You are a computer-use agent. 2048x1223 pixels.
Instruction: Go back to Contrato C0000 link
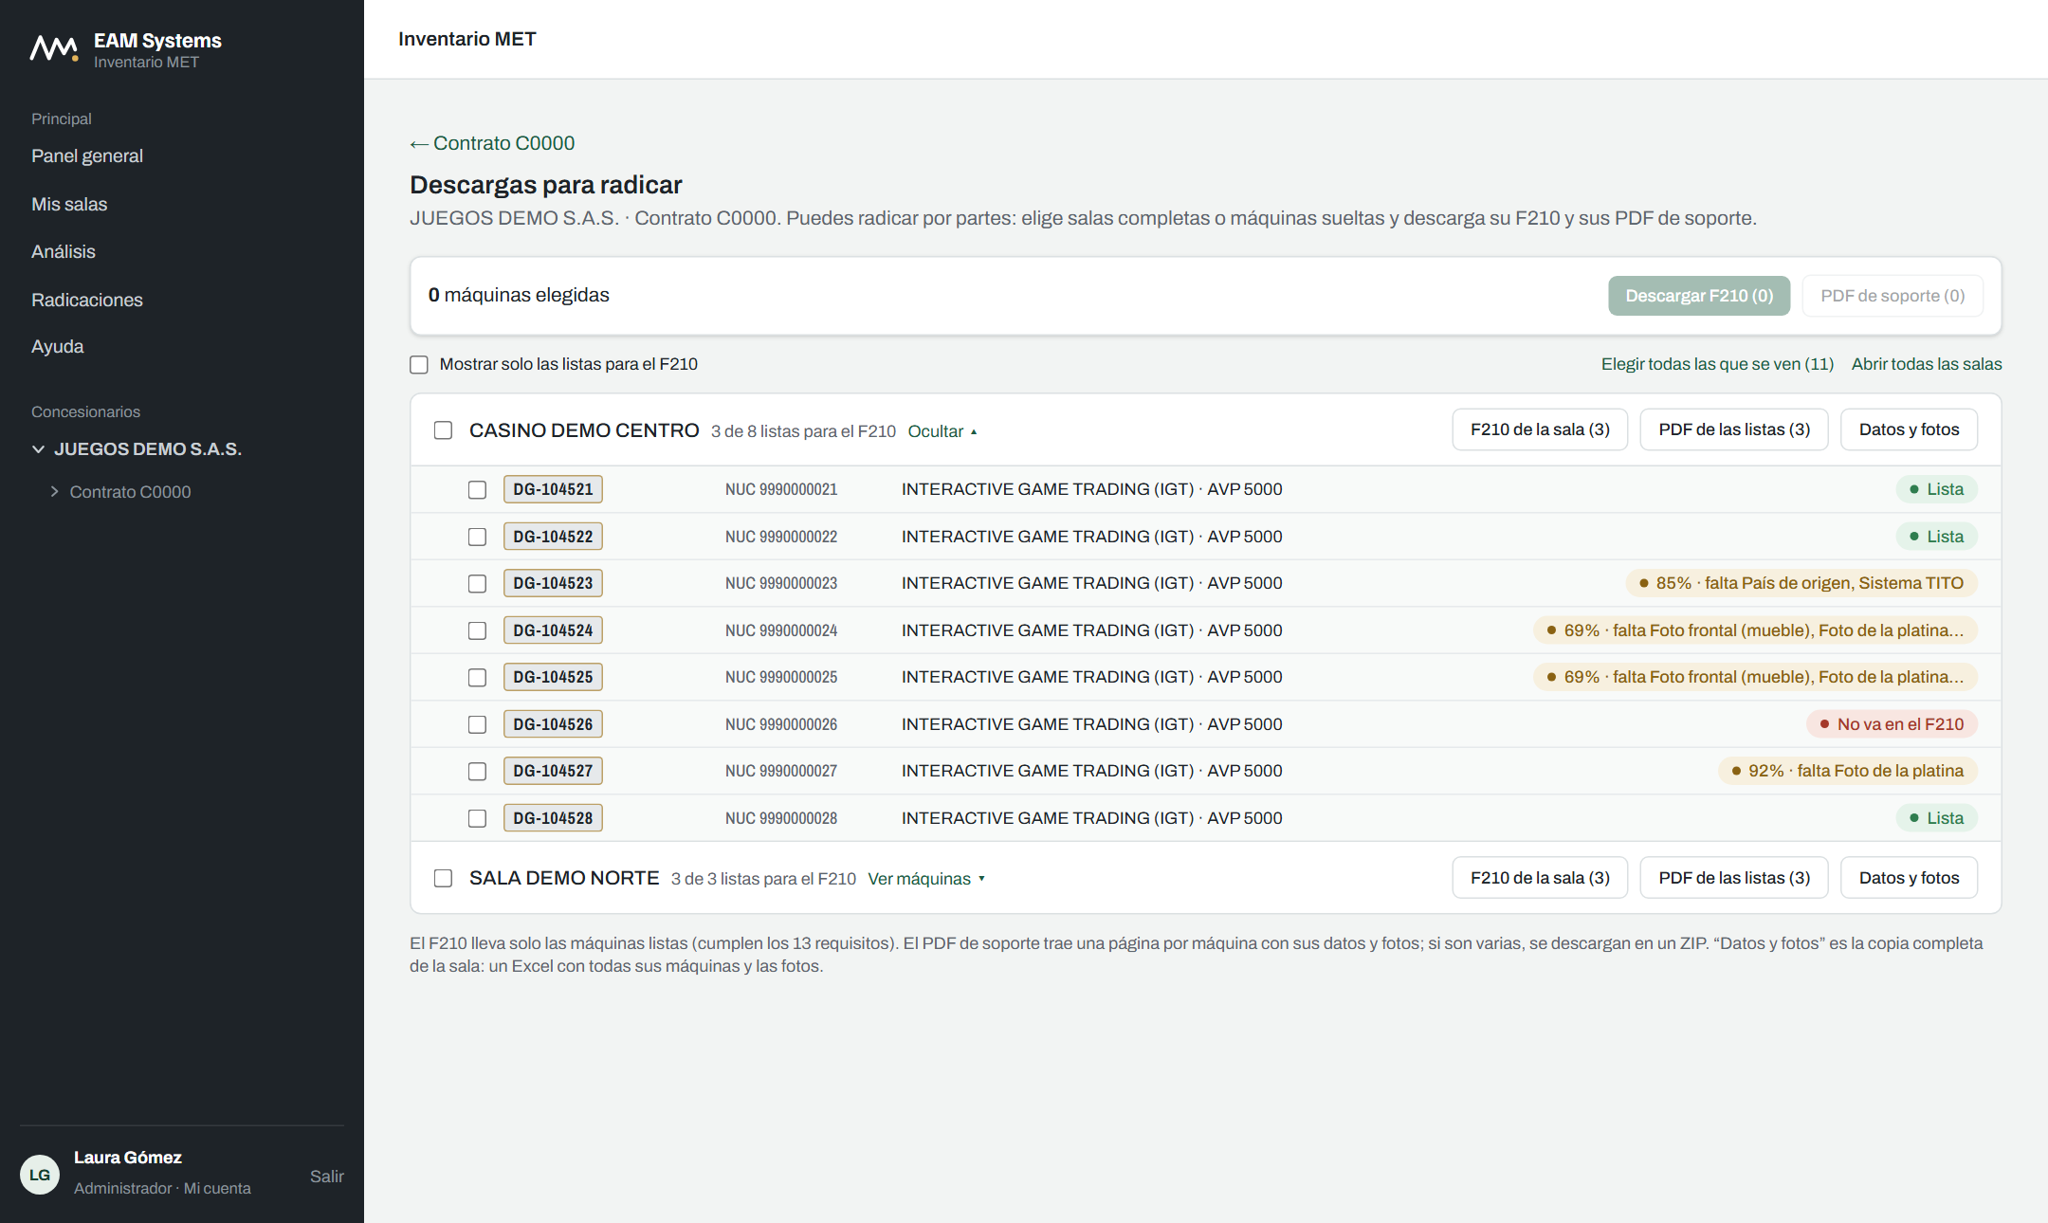(492, 143)
